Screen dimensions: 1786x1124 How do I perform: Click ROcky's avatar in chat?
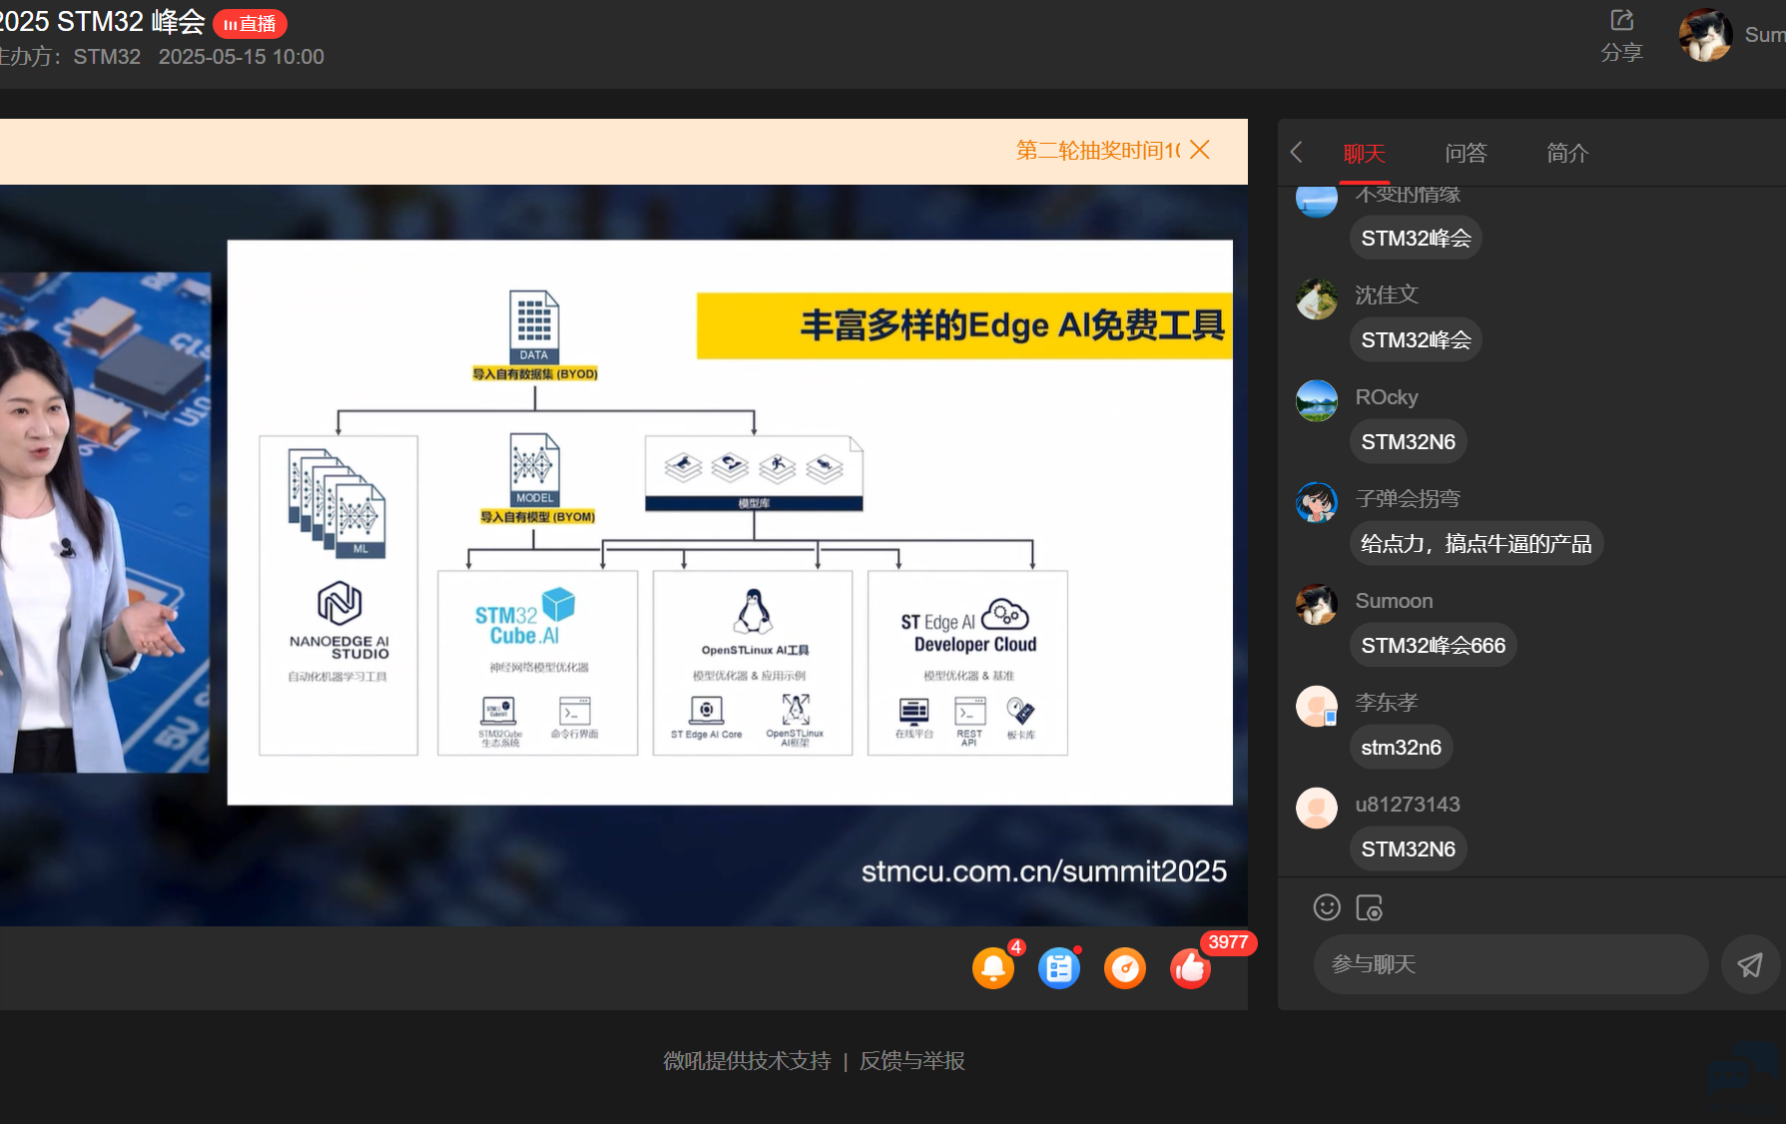[1317, 400]
